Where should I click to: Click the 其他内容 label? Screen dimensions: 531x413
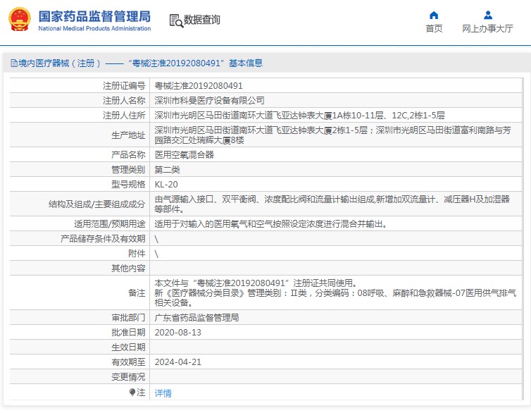(x=128, y=269)
